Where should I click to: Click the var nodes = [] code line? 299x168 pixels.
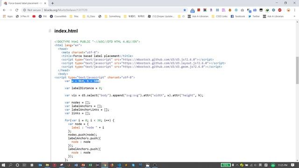coord(78,103)
